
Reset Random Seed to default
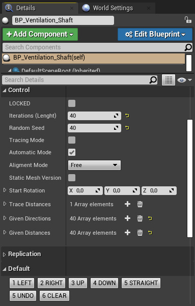(127, 128)
